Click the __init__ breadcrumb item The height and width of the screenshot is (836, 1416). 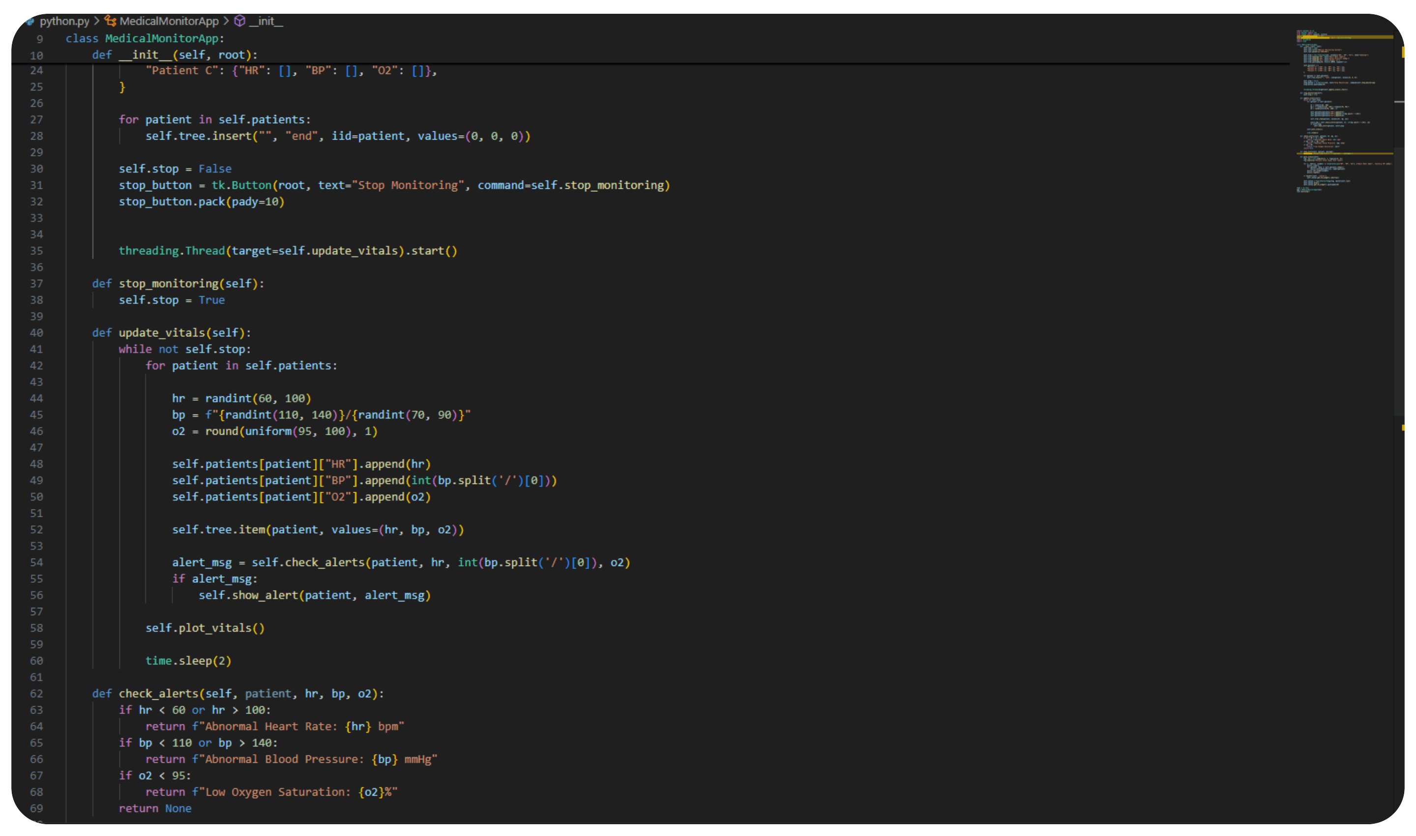[x=266, y=21]
